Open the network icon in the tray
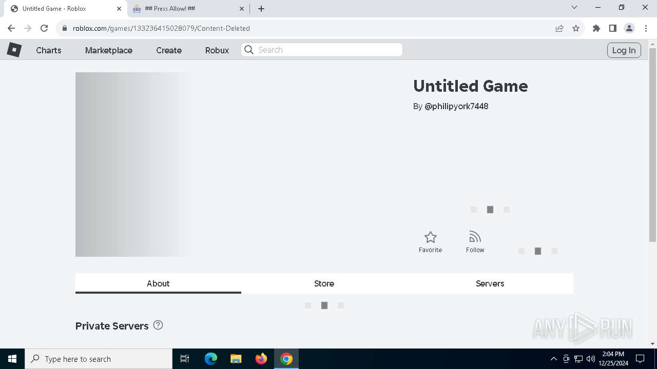This screenshot has width=657, height=369. tap(578, 359)
